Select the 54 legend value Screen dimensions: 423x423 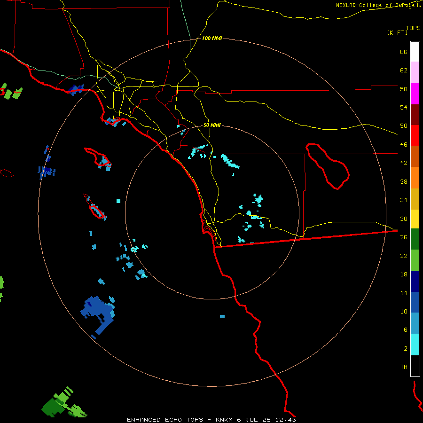tap(404, 107)
